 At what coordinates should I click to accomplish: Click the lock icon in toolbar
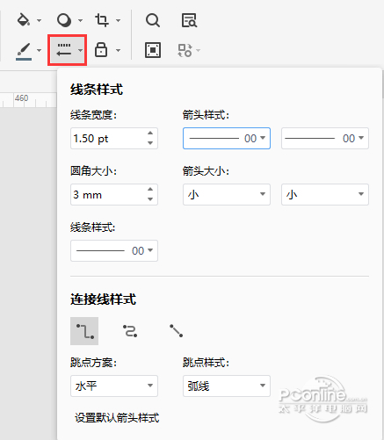point(101,49)
